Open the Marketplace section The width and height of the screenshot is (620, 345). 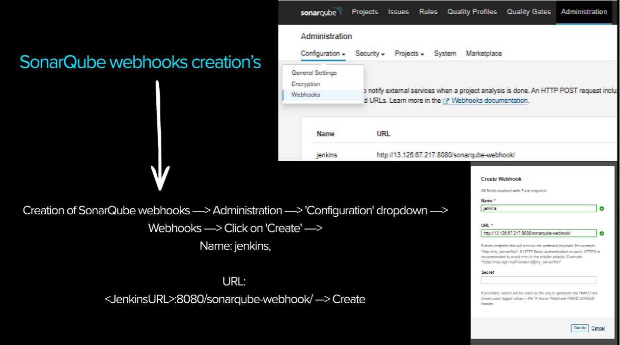[484, 54]
